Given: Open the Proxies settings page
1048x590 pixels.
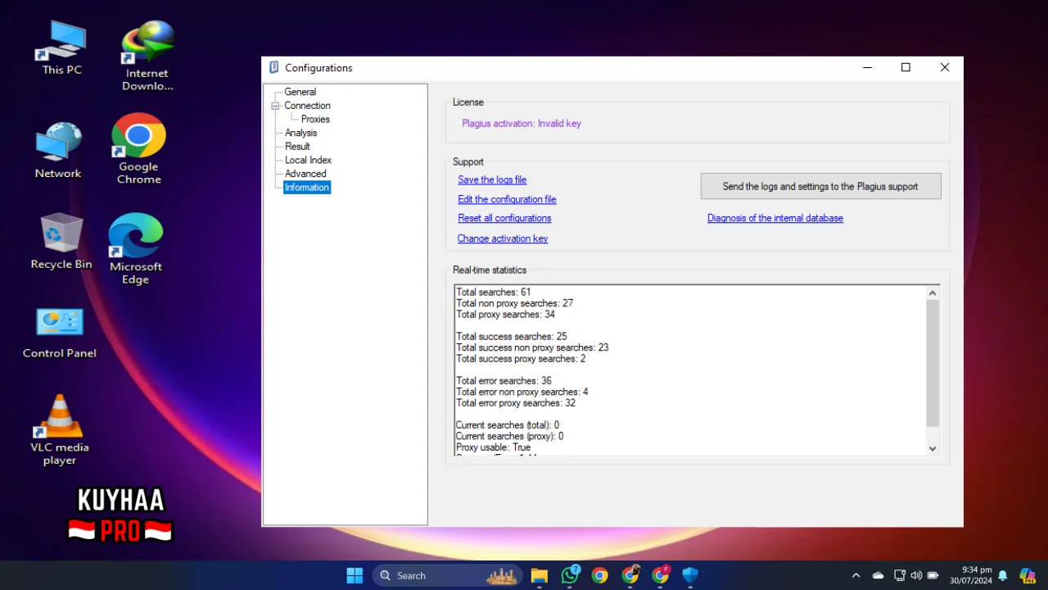Looking at the screenshot, I should point(315,119).
